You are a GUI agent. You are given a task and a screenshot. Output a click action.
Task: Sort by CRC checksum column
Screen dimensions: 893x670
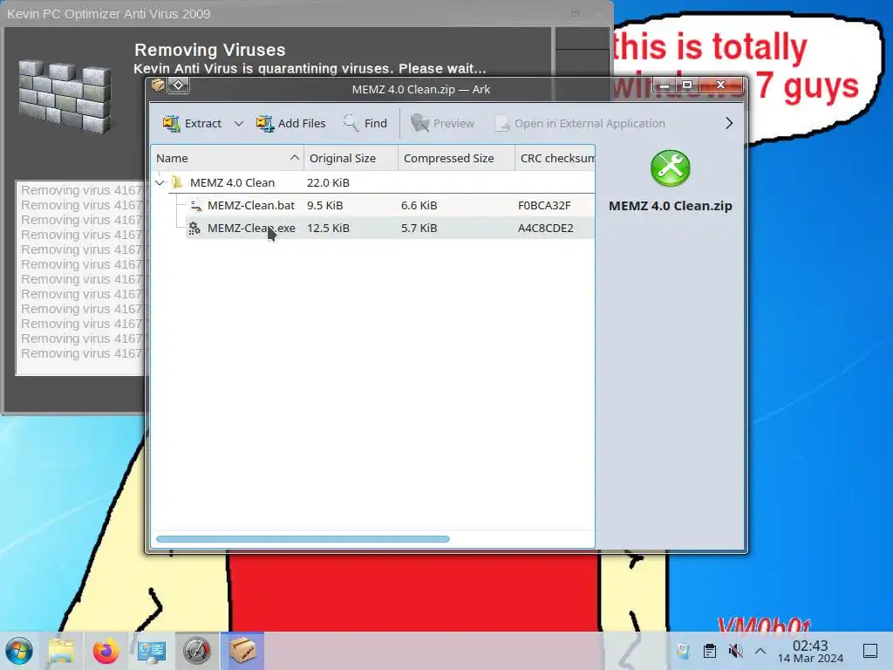point(555,159)
